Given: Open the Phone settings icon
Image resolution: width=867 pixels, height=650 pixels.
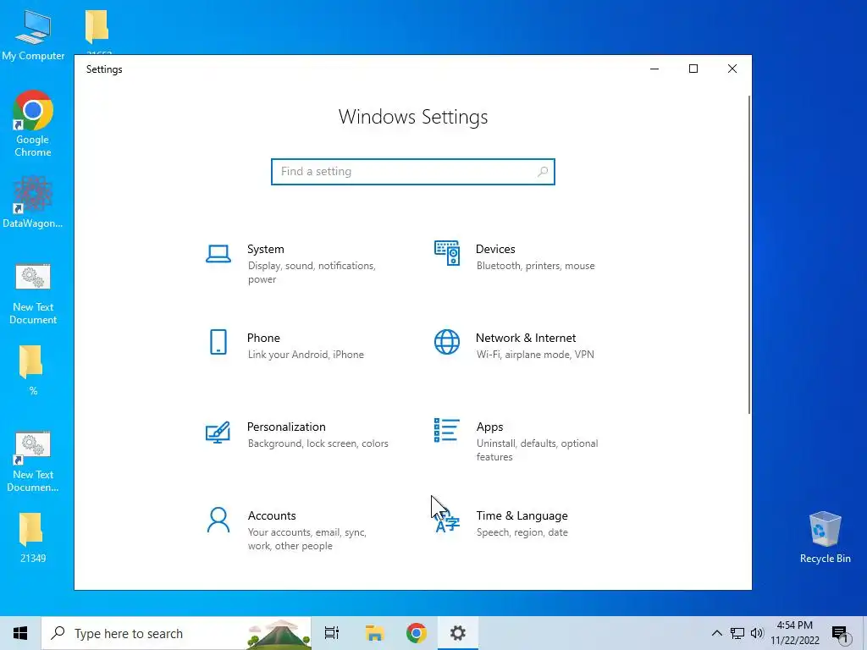Looking at the screenshot, I should (x=218, y=342).
